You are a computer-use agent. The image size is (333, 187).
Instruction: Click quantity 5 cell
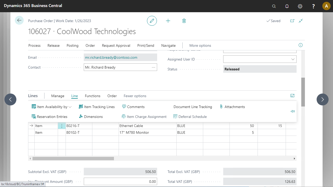(x=244, y=132)
